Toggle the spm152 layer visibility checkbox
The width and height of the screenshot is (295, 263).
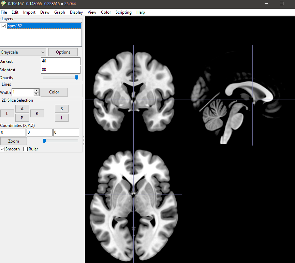[x=3, y=26]
